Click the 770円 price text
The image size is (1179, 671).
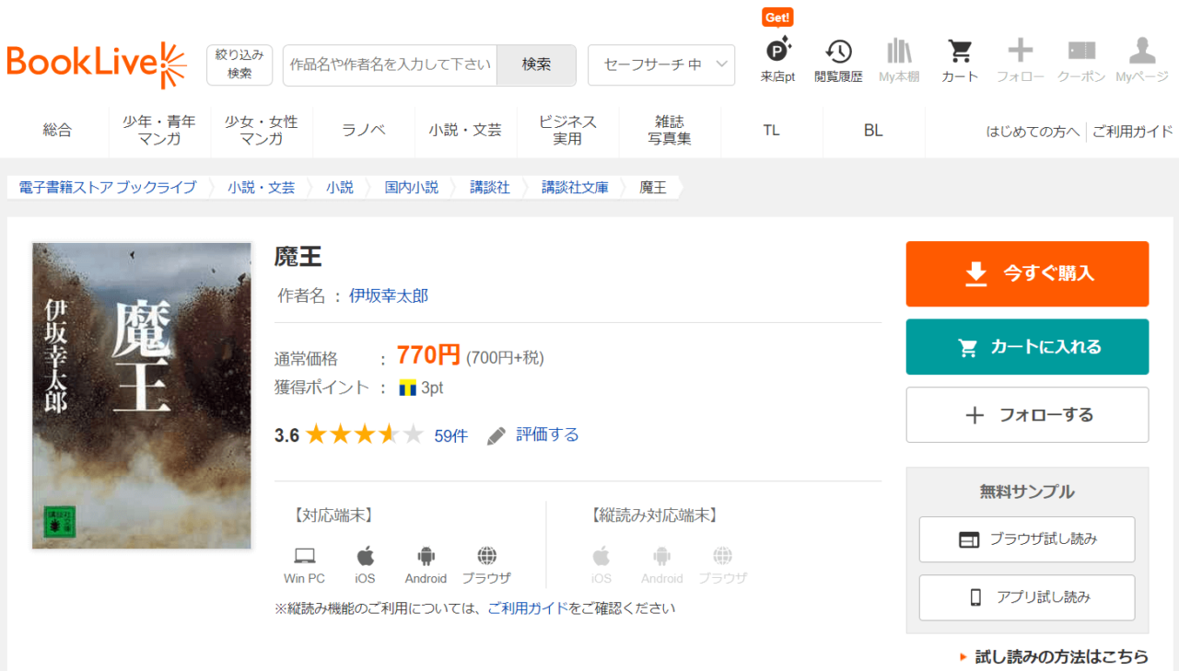tap(428, 355)
